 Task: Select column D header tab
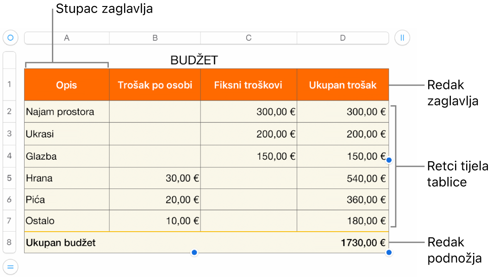point(343,38)
